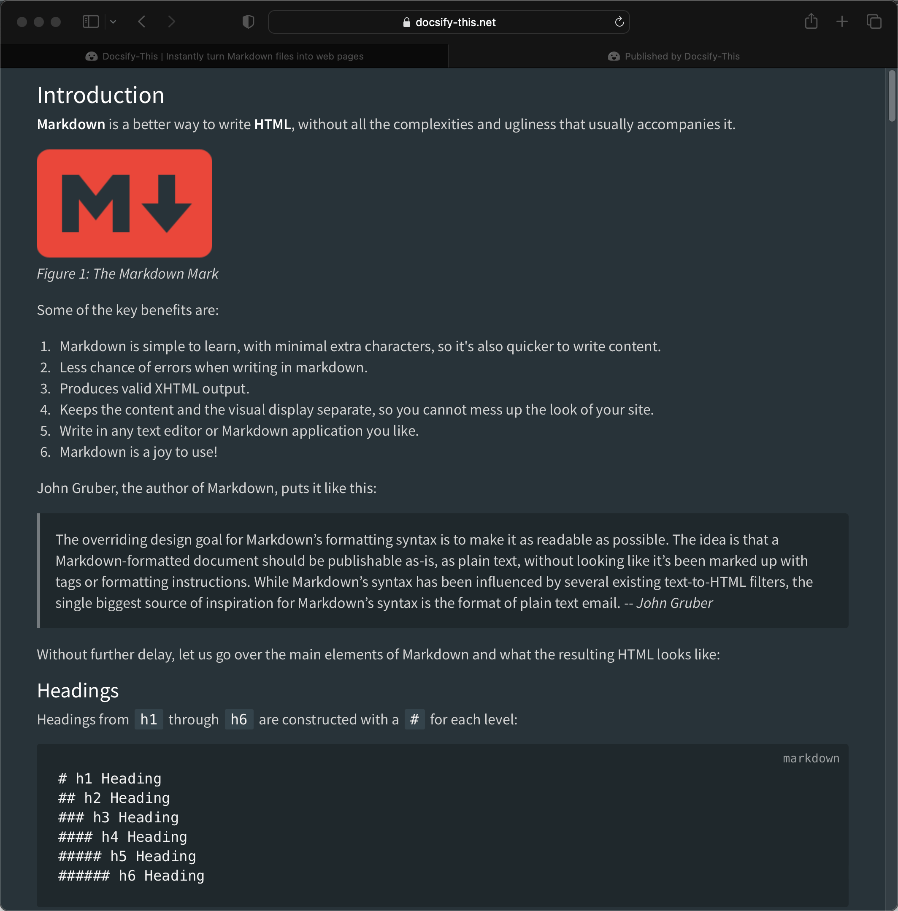Click the markdown language label on code block
Viewport: 898px width, 911px height.
coord(810,758)
